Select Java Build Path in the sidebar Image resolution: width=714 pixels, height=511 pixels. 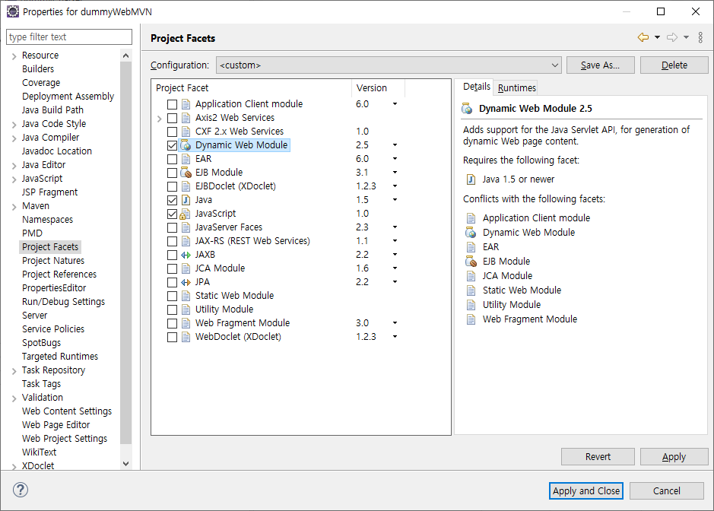pos(52,110)
